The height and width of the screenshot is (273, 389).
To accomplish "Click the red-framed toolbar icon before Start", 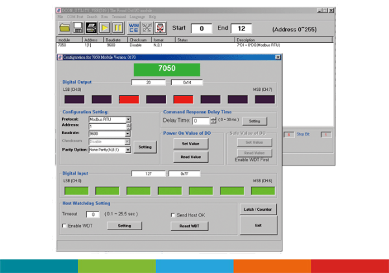I will (x=161, y=29).
